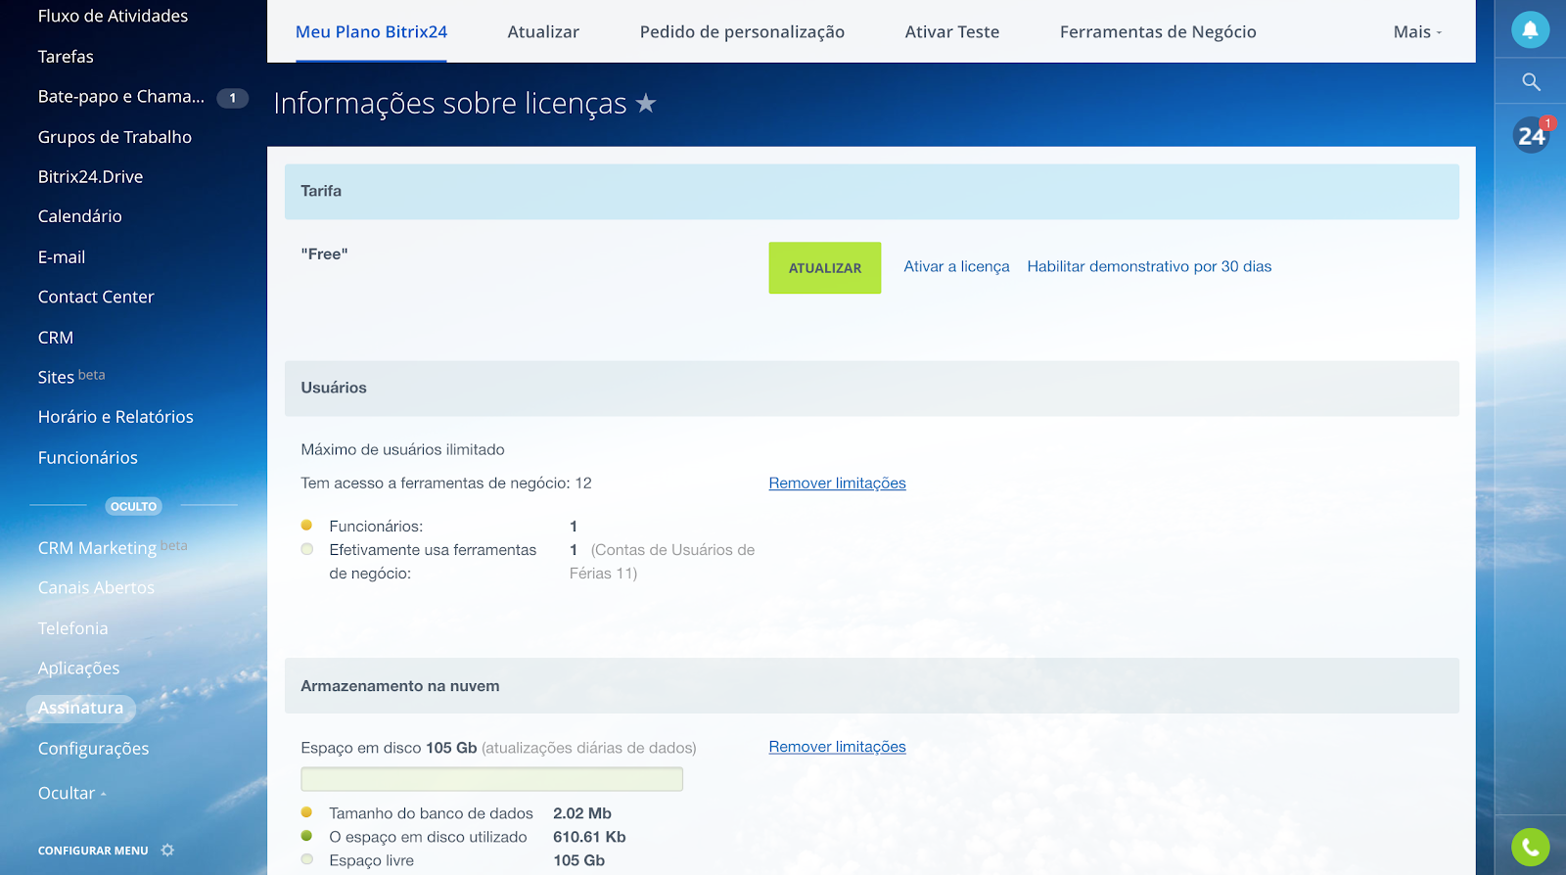Image resolution: width=1566 pixels, height=875 pixels.
Task: Click the "Free" plan name text
Action: (x=324, y=253)
